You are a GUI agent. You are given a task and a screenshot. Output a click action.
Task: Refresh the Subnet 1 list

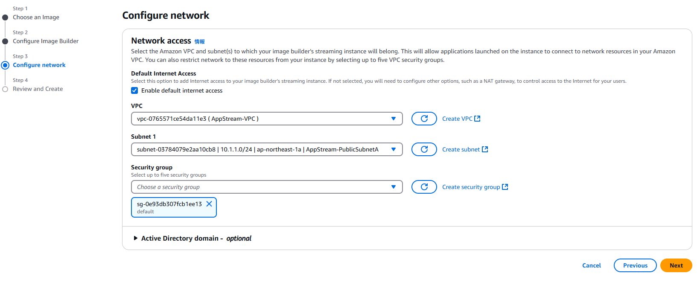tap(424, 149)
